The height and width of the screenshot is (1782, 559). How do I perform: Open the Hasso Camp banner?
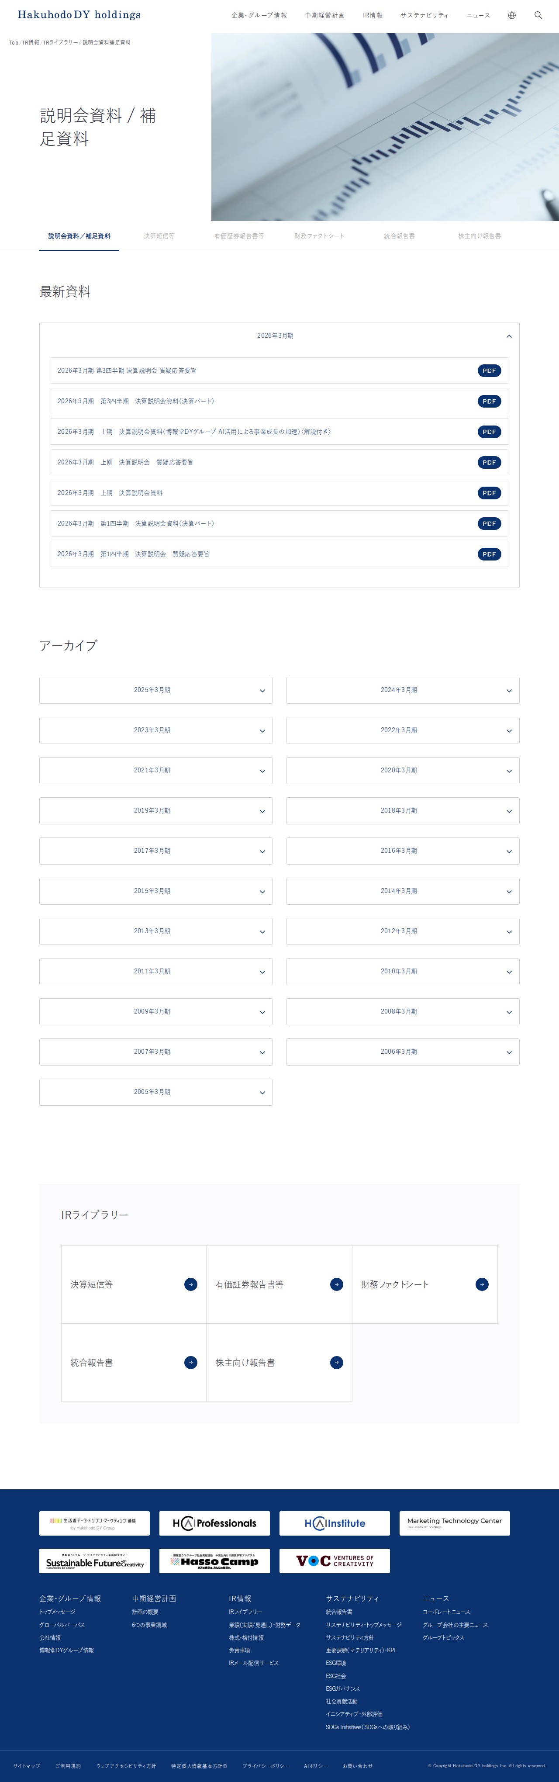pyautogui.click(x=214, y=1561)
